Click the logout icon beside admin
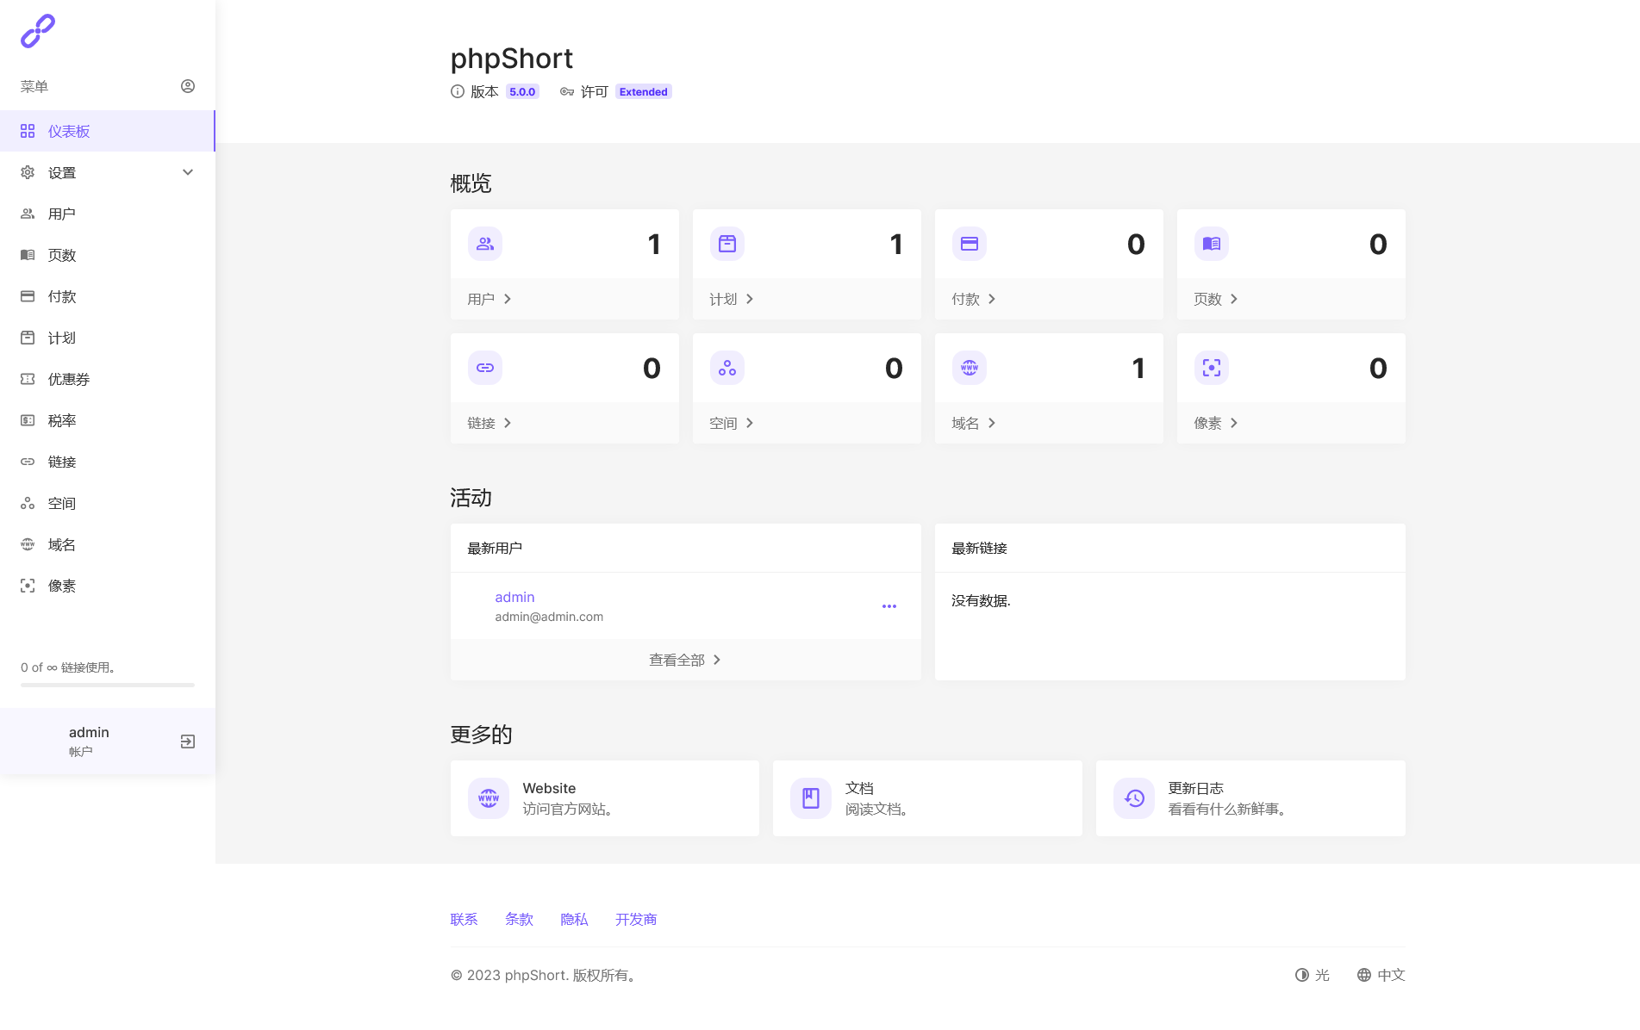The width and height of the screenshot is (1640, 1030). click(188, 741)
